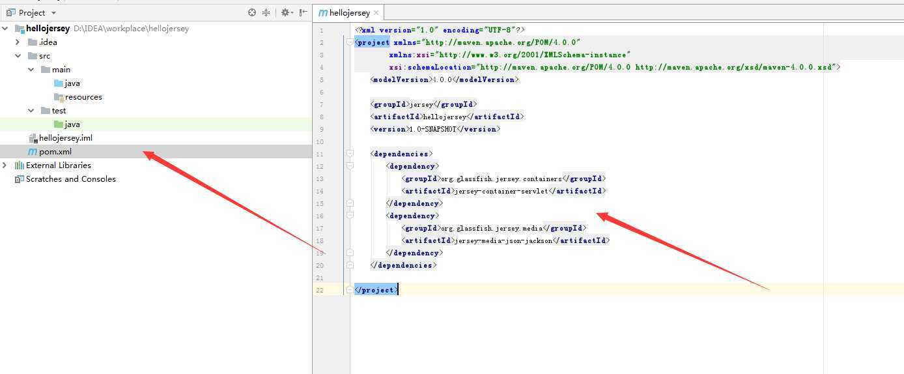
Task: Open the Project view dropdown
Action: click(x=53, y=13)
